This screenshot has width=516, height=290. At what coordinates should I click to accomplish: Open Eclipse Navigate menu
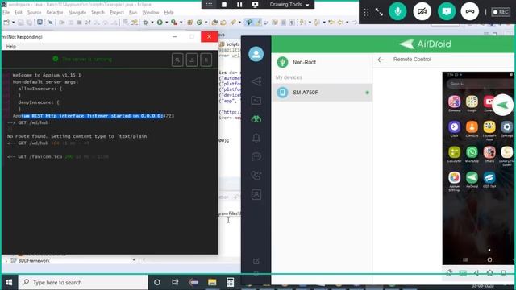coord(77,13)
